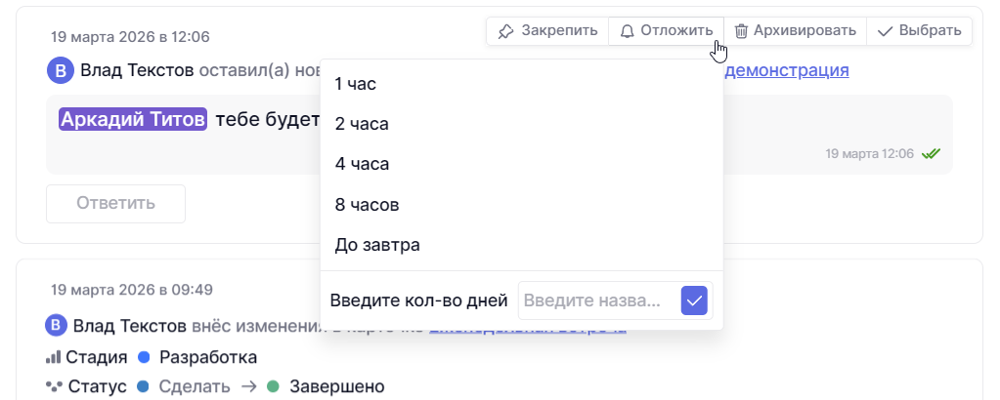Viewport: 1000px width, 400px height.
Task: Click the Стадия bar chart icon
Action: click(x=54, y=357)
